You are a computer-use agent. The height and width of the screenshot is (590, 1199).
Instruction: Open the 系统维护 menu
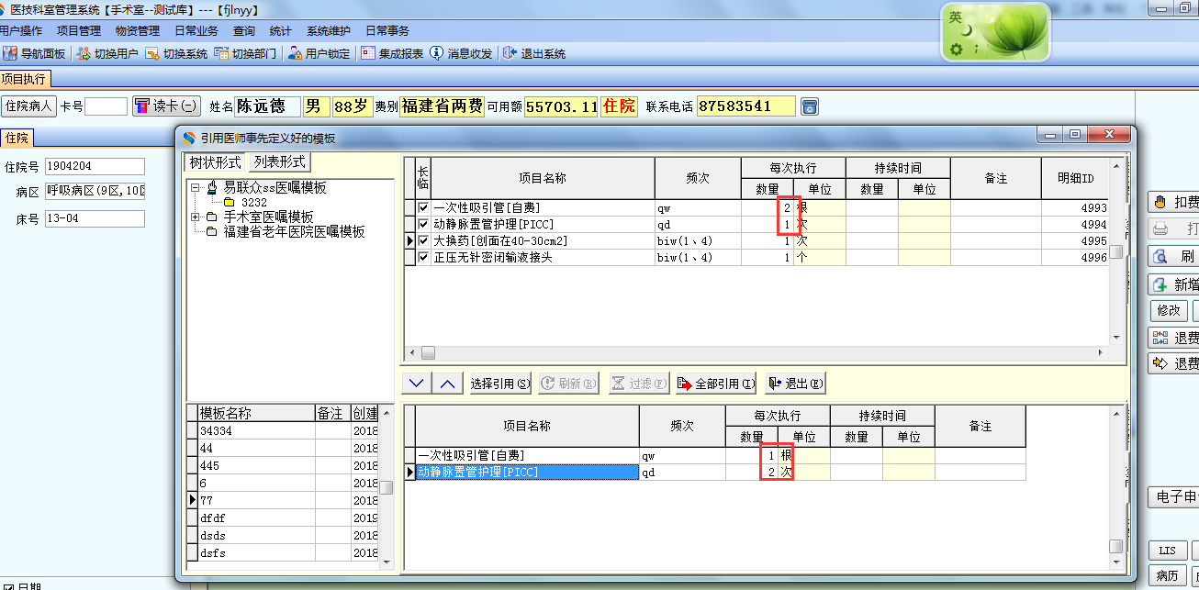click(x=329, y=30)
